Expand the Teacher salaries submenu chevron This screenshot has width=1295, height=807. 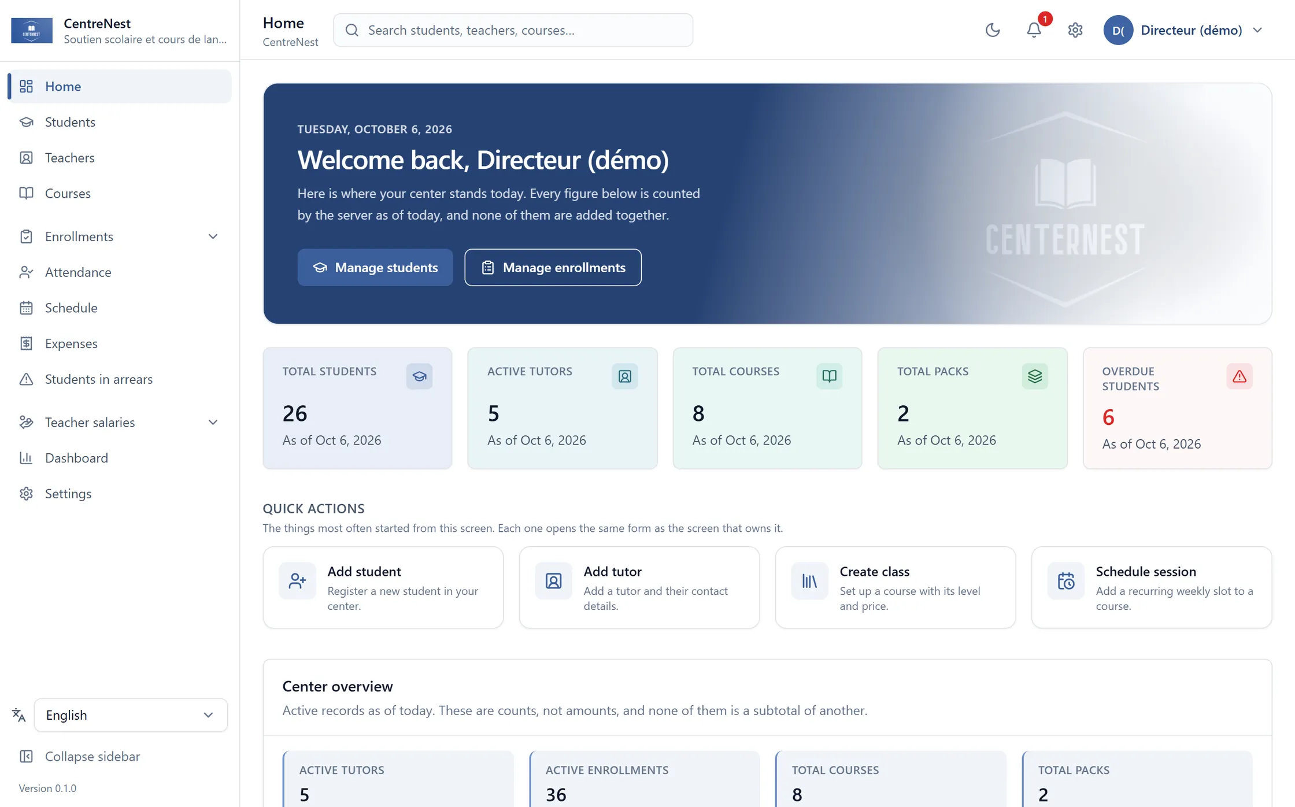pos(213,423)
